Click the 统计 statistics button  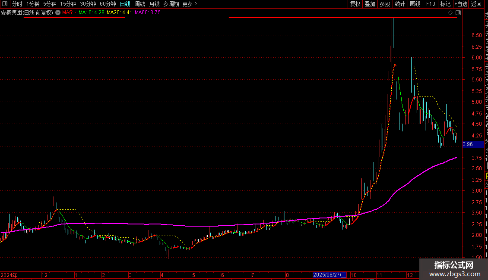(x=400, y=4)
